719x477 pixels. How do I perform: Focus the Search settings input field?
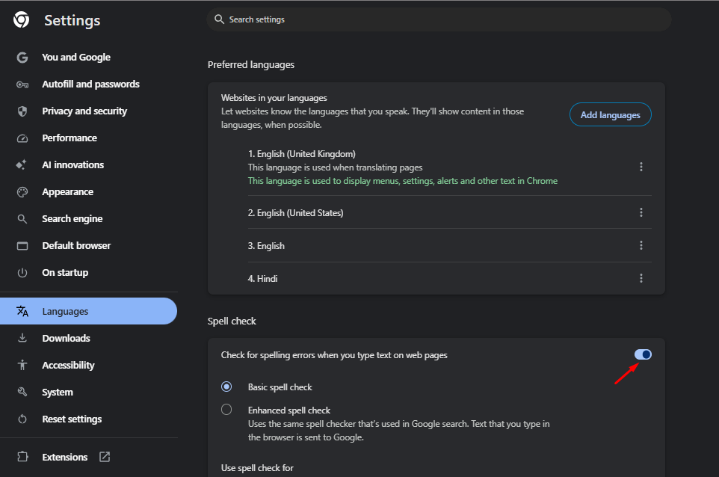tap(439, 19)
